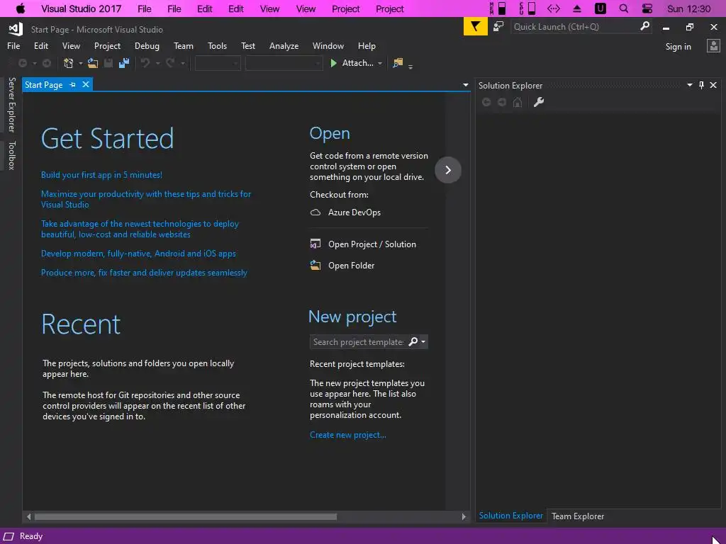Image resolution: width=726 pixels, height=544 pixels.
Task: Click the eject icon in the macOS menu bar
Action: point(577,8)
